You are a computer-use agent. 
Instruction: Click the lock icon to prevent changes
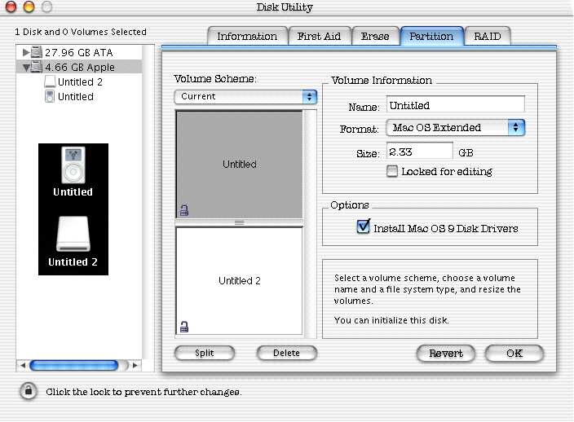coord(29,391)
